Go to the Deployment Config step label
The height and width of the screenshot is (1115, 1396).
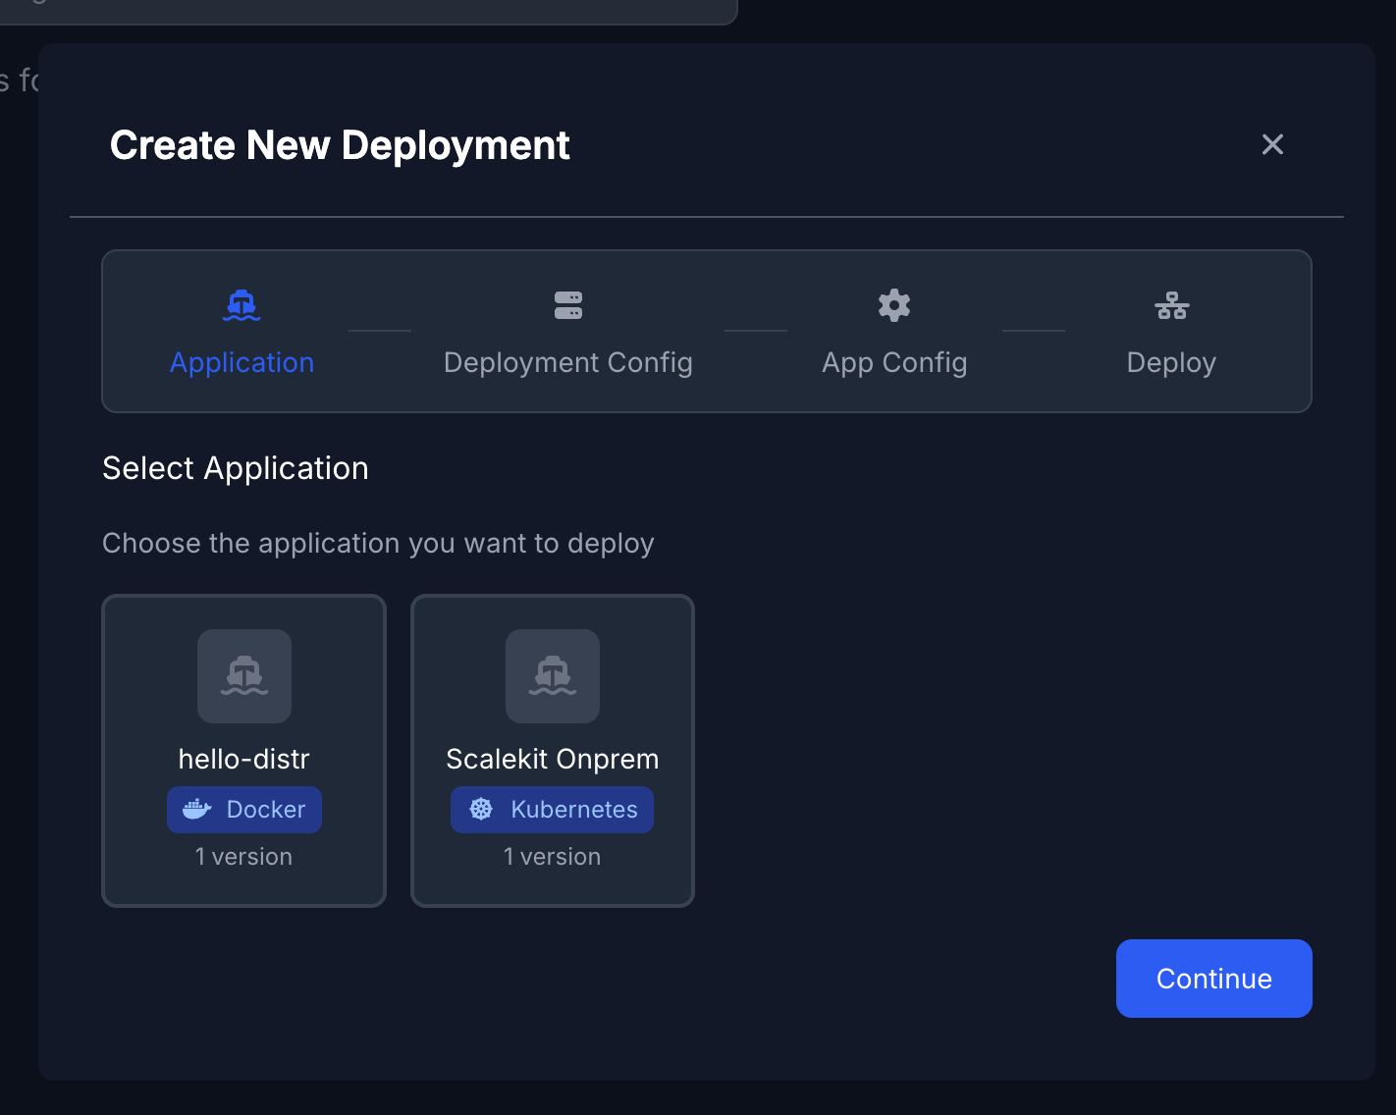coord(568,362)
